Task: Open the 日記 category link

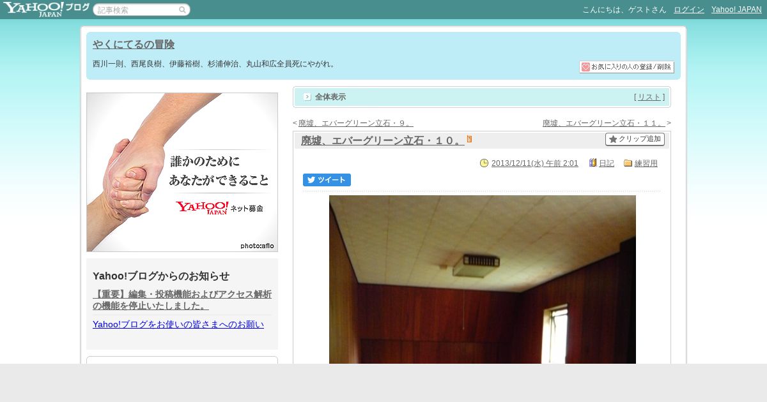Action: (607, 163)
